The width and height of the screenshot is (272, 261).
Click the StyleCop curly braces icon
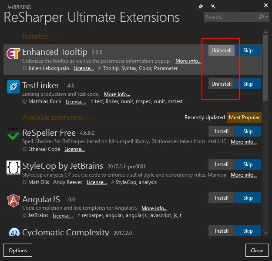[x=13, y=167]
